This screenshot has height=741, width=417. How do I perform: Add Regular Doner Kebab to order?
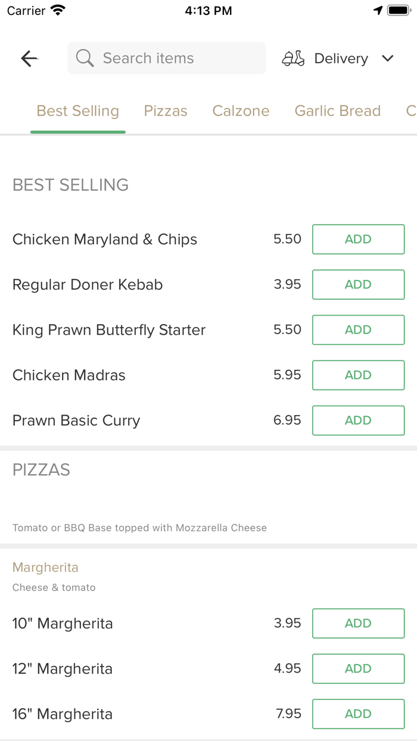coord(358,285)
